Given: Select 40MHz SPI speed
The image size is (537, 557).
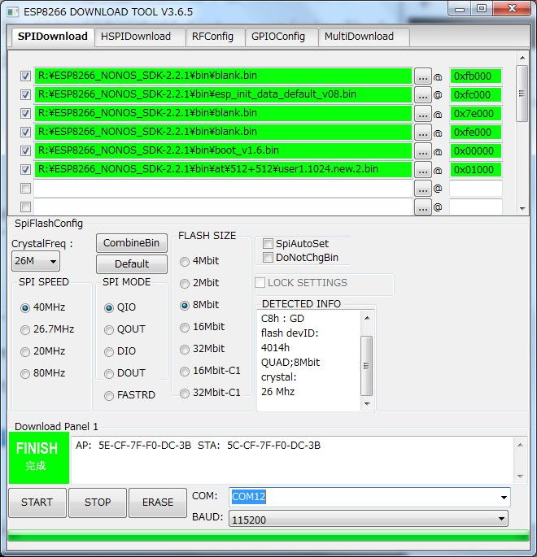Looking at the screenshot, I should tap(25, 308).
